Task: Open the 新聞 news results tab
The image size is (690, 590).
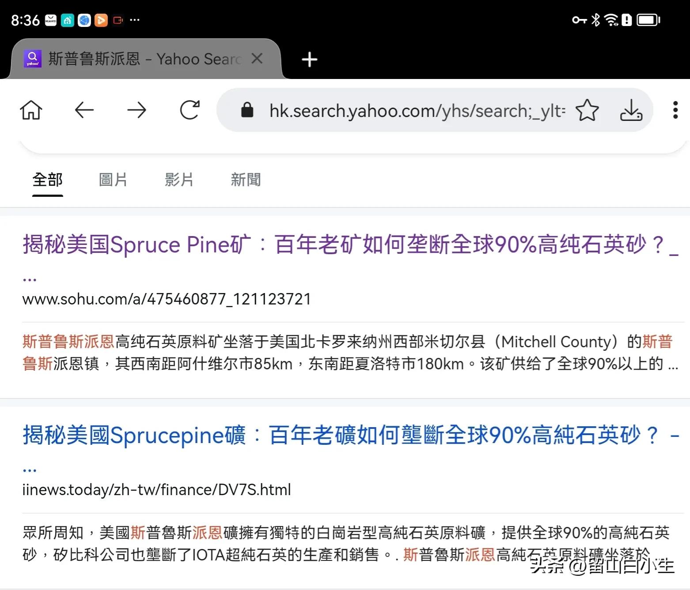Action: point(246,180)
